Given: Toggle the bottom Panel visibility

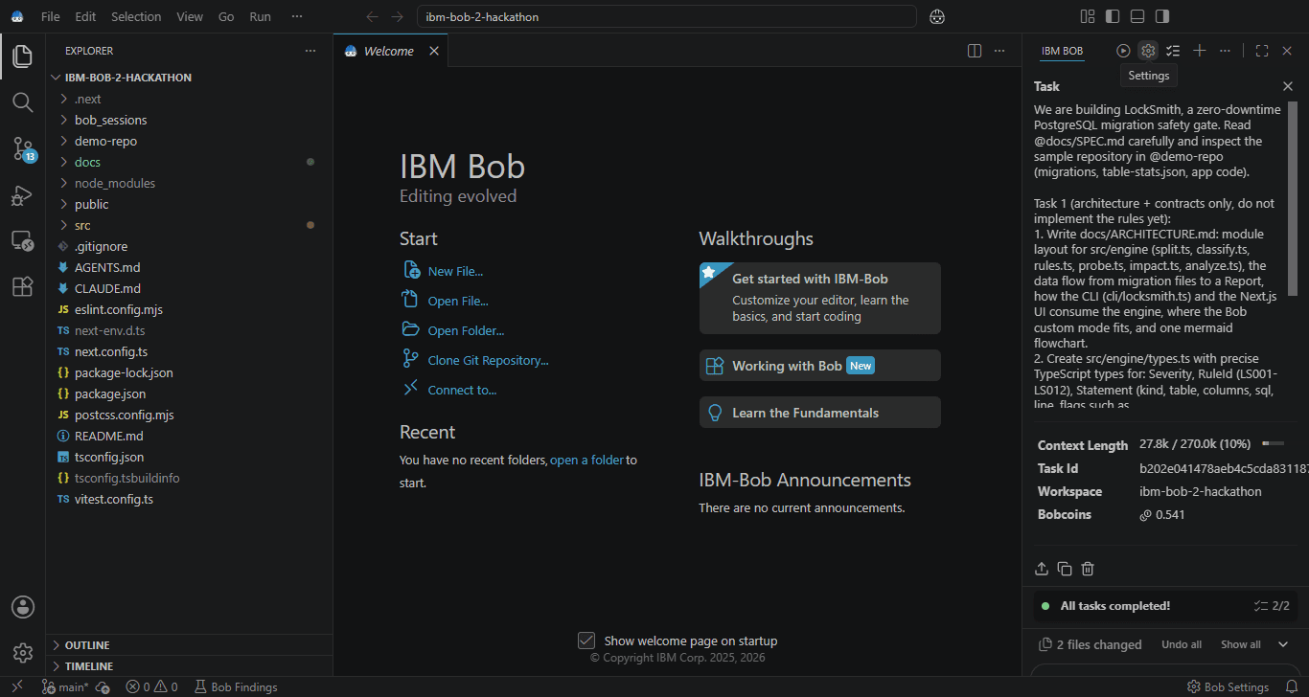Looking at the screenshot, I should pyautogui.click(x=1137, y=16).
